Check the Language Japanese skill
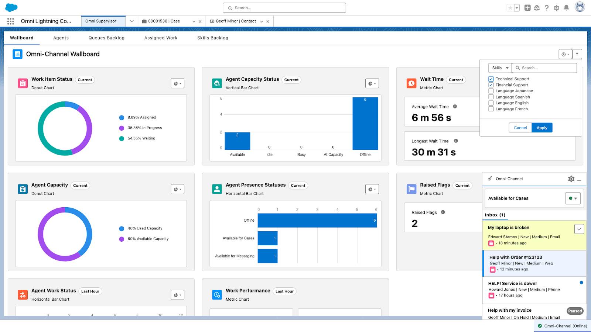The image size is (591, 332). coord(491,91)
